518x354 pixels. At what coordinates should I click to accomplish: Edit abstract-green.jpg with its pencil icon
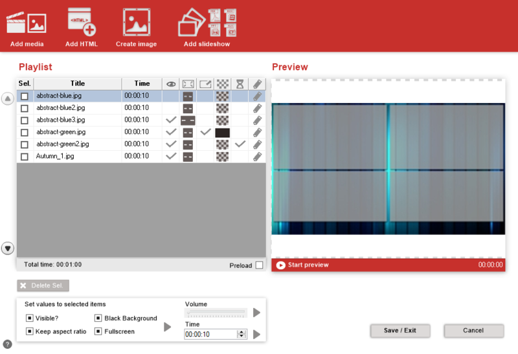tap(257, 133)
